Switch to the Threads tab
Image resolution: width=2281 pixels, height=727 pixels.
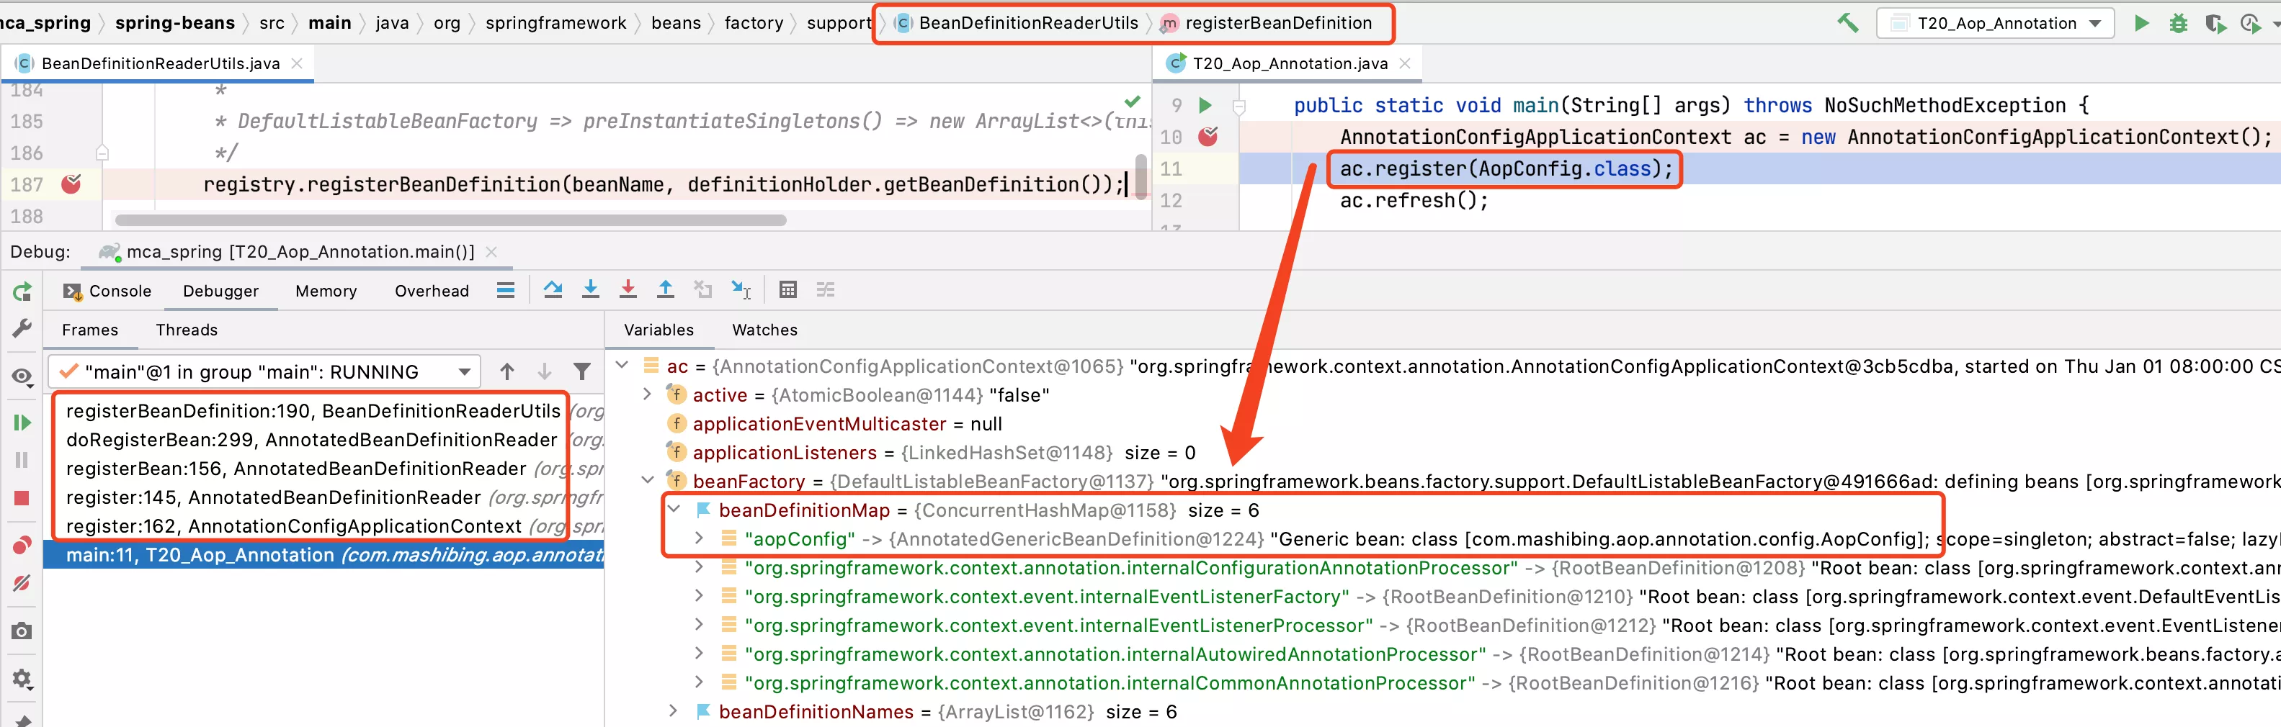pos(186,330)
